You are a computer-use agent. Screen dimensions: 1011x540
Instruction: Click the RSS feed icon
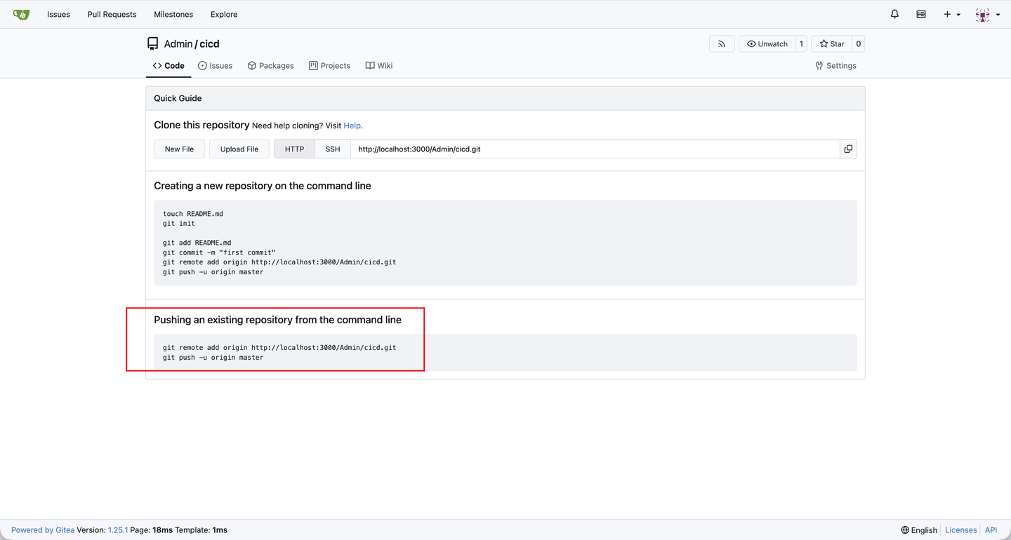(722, 44)
